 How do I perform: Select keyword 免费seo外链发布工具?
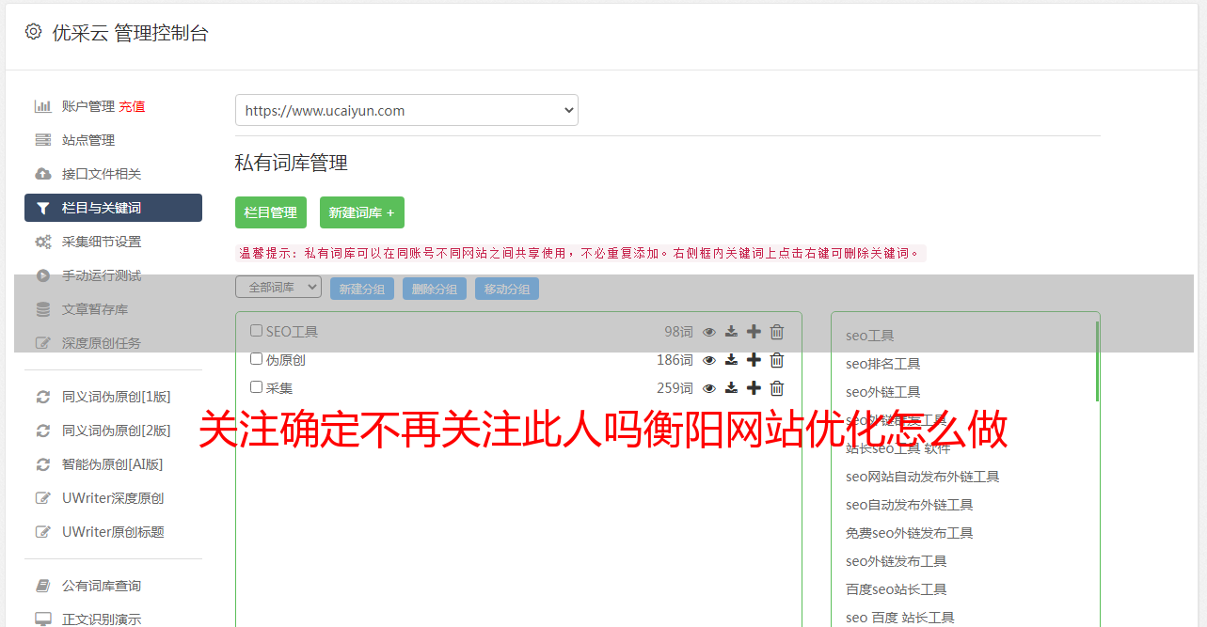tap(909, 533)
